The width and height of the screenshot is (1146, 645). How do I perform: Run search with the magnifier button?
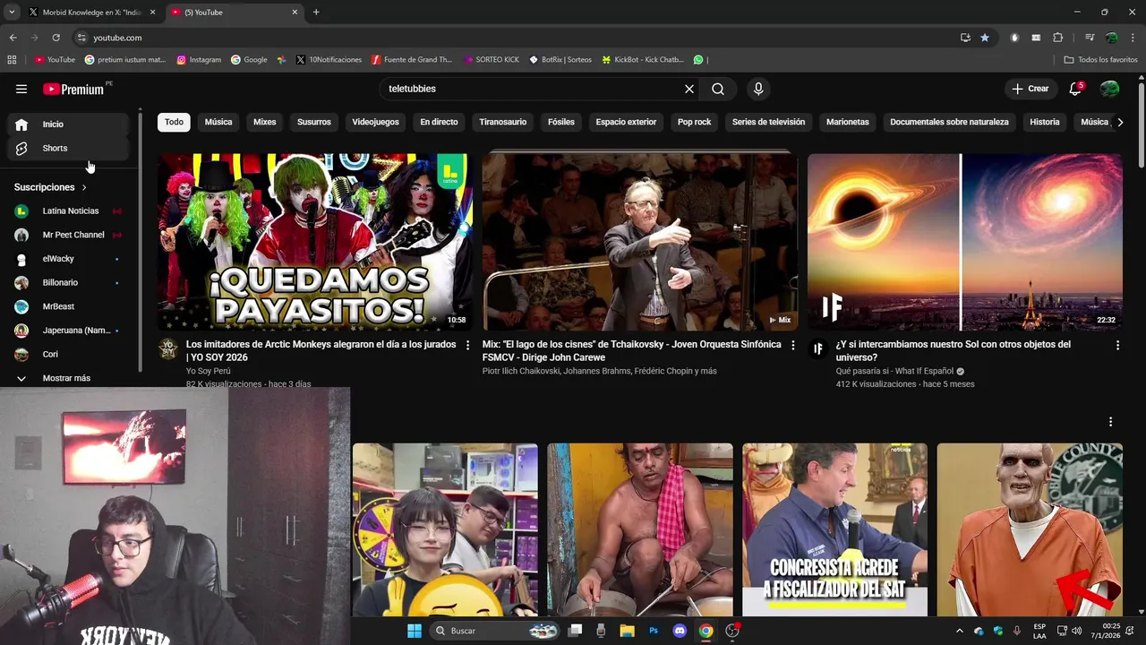[x=718, y=89]
